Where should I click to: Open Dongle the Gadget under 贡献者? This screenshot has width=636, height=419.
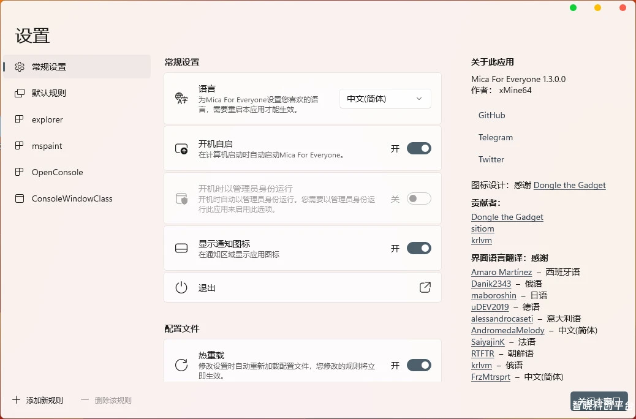[507, 217]
